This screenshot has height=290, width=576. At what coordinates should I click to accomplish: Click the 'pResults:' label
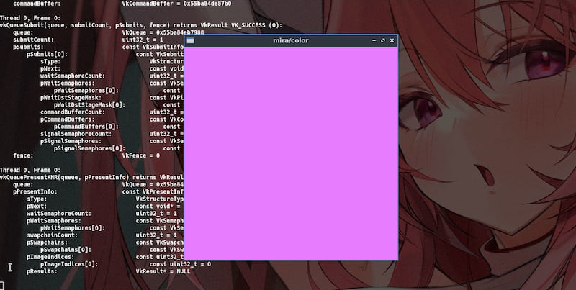pos(42,271)
